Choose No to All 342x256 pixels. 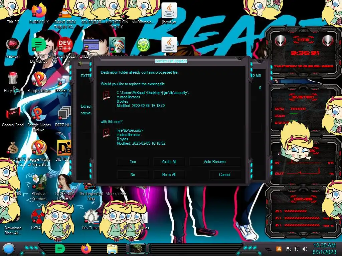[169, 175]
